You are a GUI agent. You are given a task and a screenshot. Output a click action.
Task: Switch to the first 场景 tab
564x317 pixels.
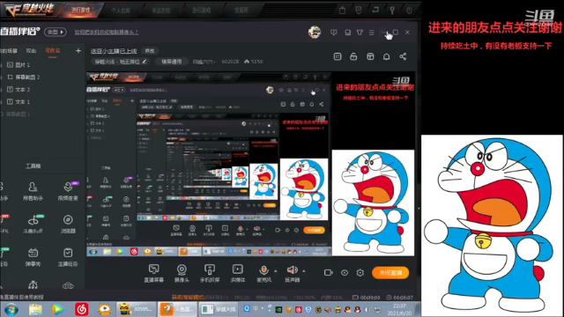(x=9, y=51)
